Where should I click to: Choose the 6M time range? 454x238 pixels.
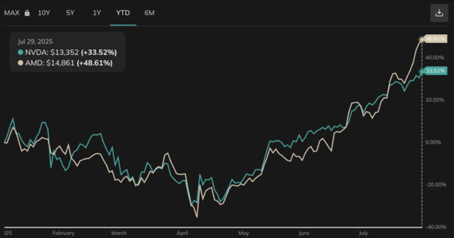pyautogui.click(x=149, y=13)
